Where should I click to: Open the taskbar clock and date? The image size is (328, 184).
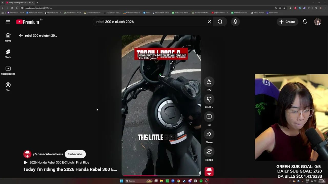click(x=322, y=181)
